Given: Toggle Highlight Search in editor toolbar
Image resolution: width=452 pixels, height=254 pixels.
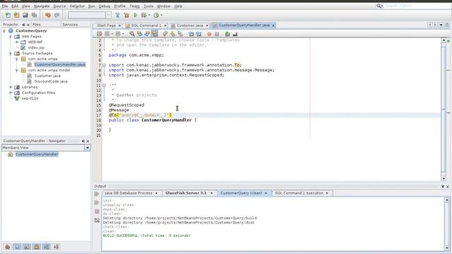Looking at the screenshot, I should pyautogui.click(x=155, y=34).
